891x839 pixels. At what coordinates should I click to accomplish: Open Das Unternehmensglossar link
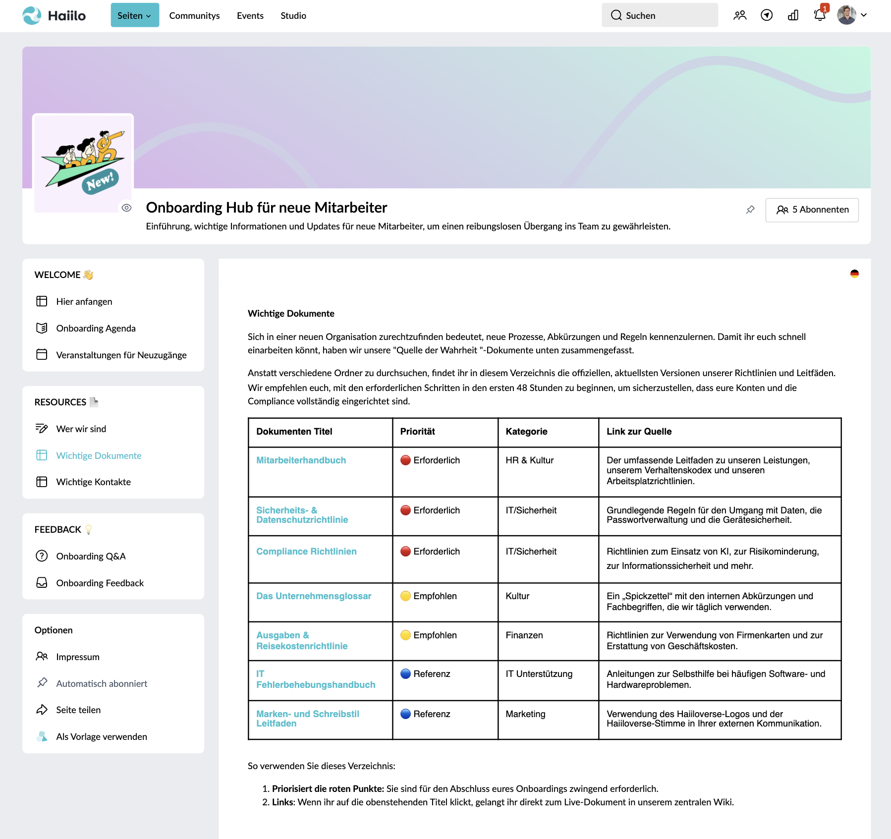click(314, 596)
